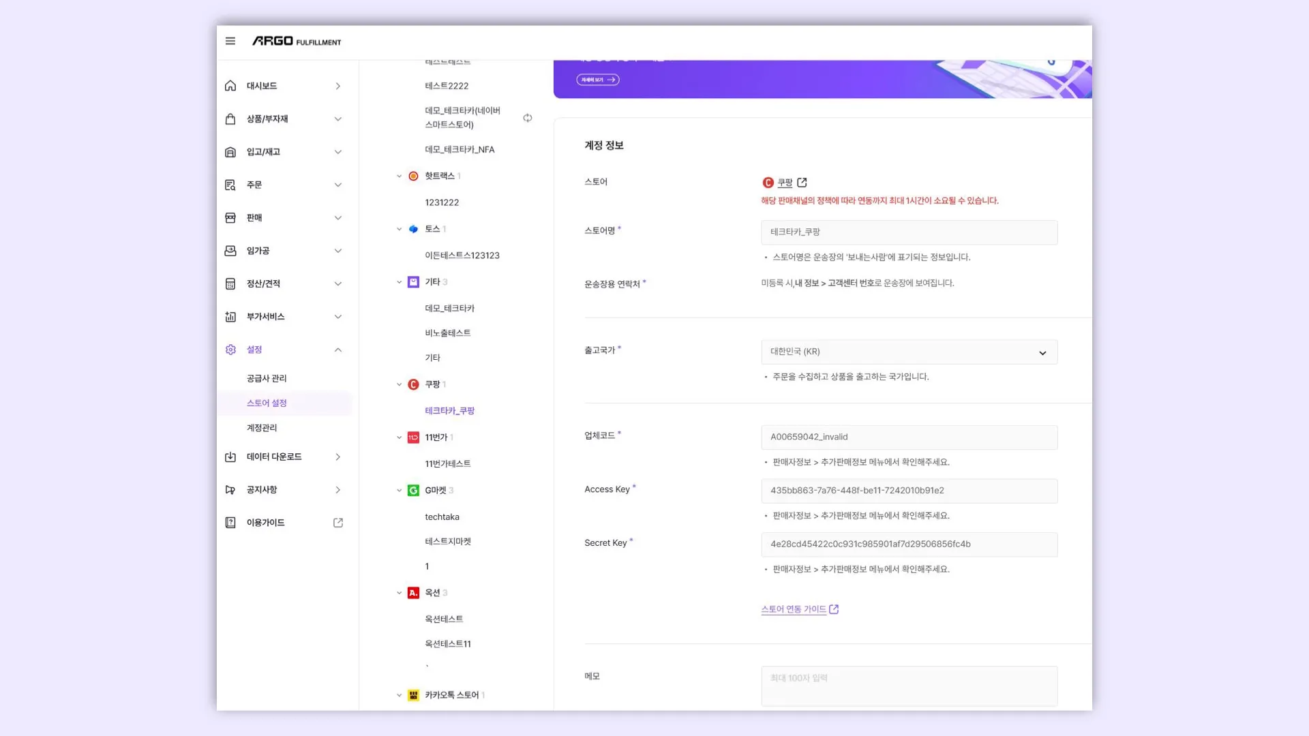Collapse the 옥션 store group
Viewport: 1309px width, 736px height.
400,593
